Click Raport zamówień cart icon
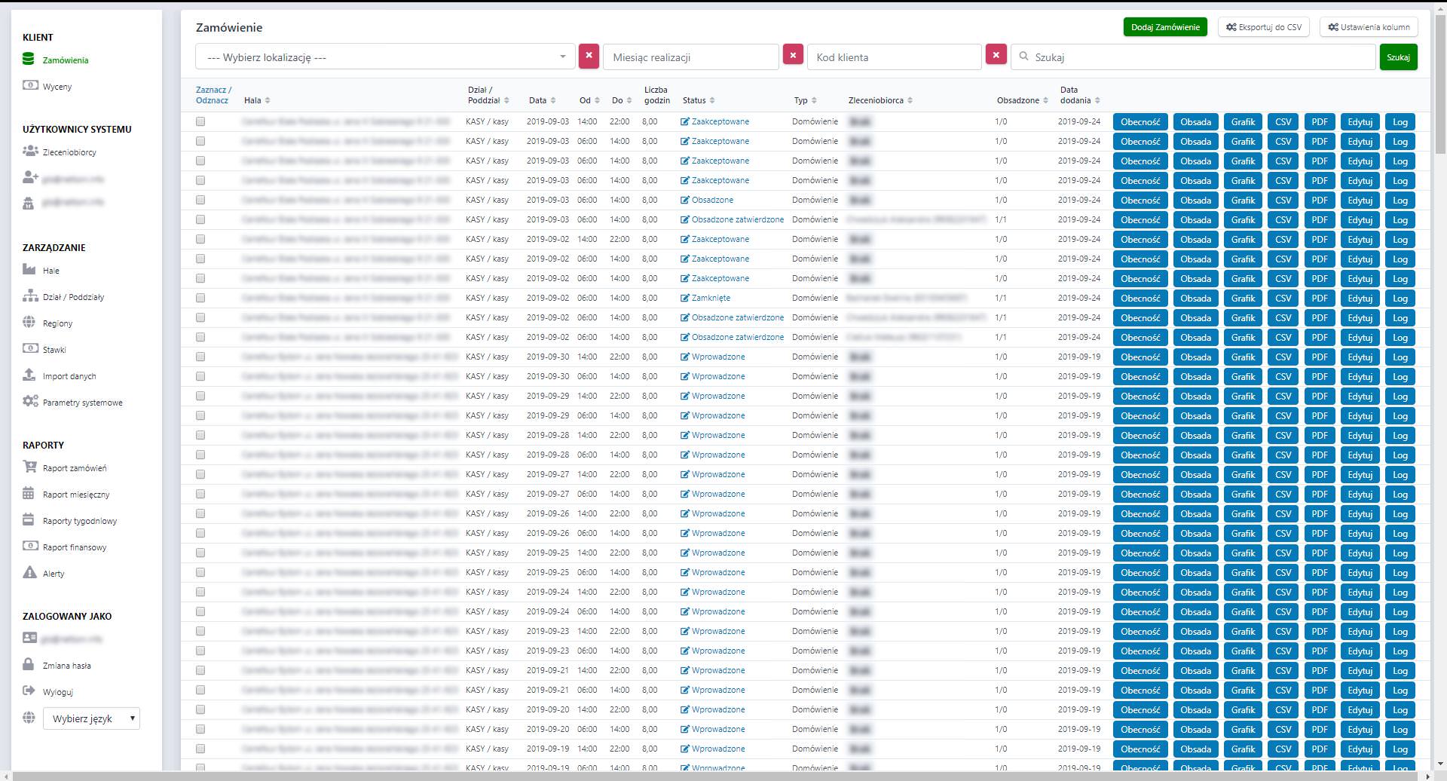This screenshot has width=1447, height=781. point(30,467)
